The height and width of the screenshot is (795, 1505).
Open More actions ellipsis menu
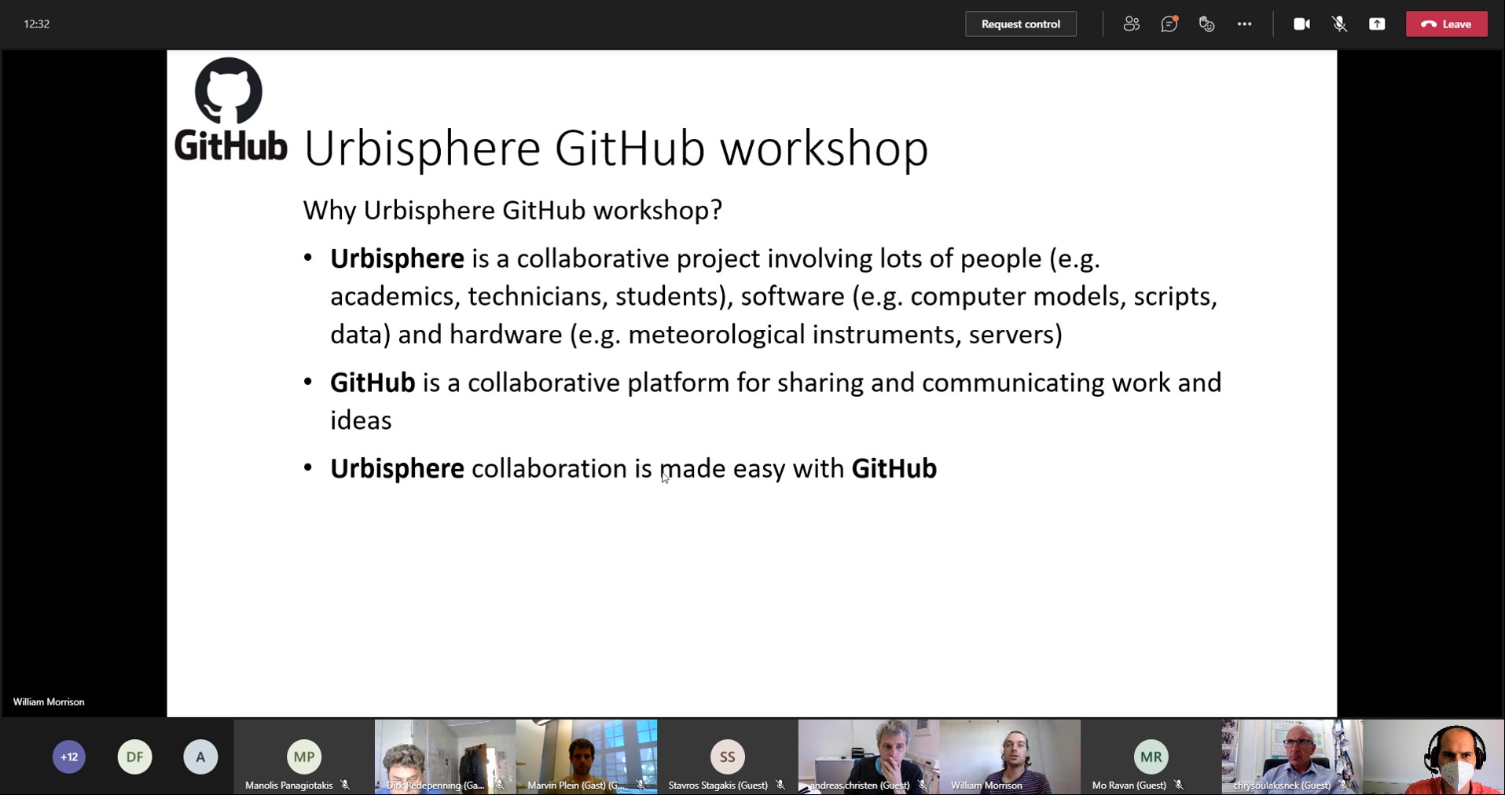1244,24
